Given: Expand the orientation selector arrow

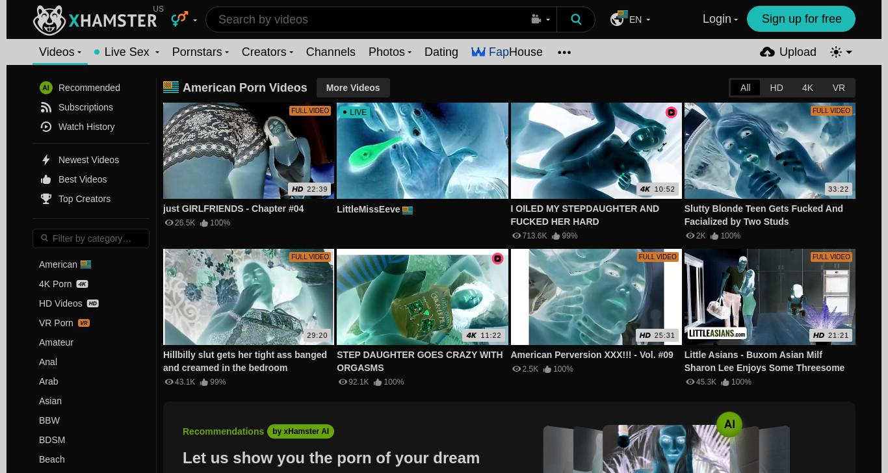Looking at the screenshot, I should click(x=195, y=20).
